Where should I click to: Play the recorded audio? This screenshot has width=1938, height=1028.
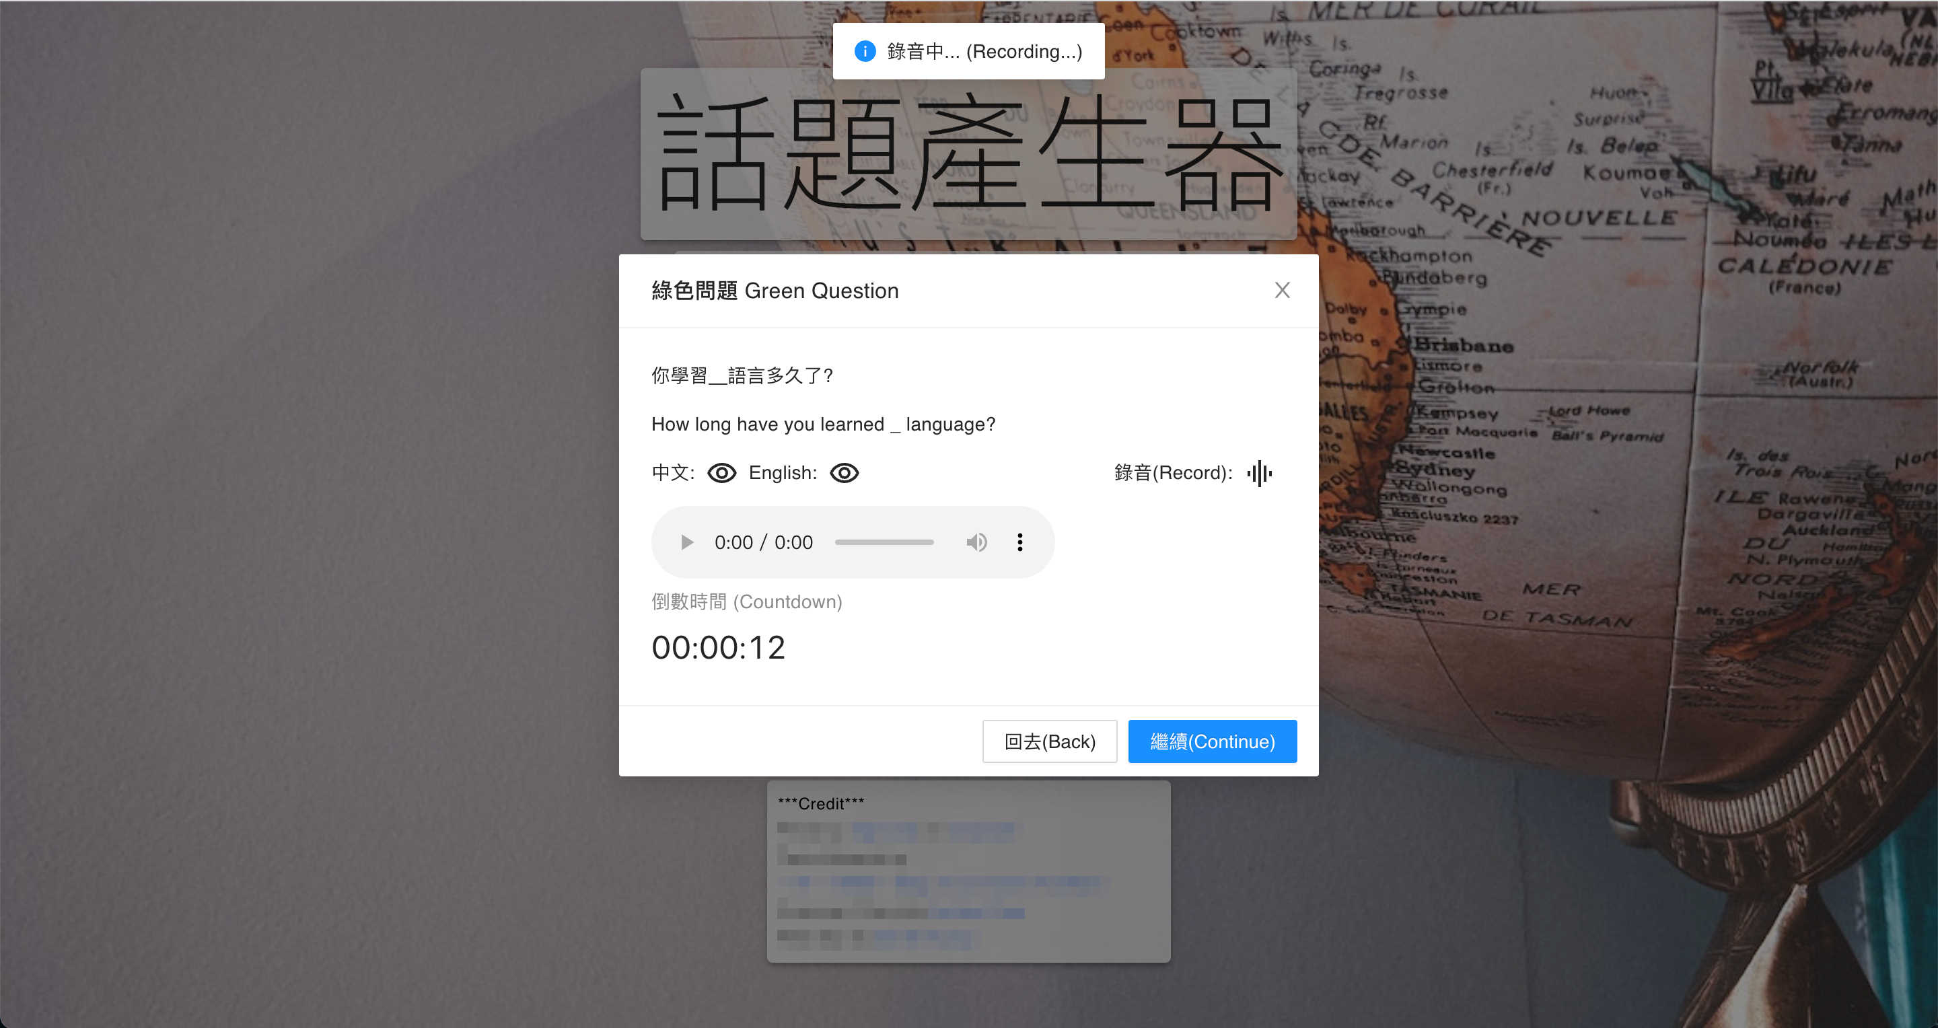686,542
